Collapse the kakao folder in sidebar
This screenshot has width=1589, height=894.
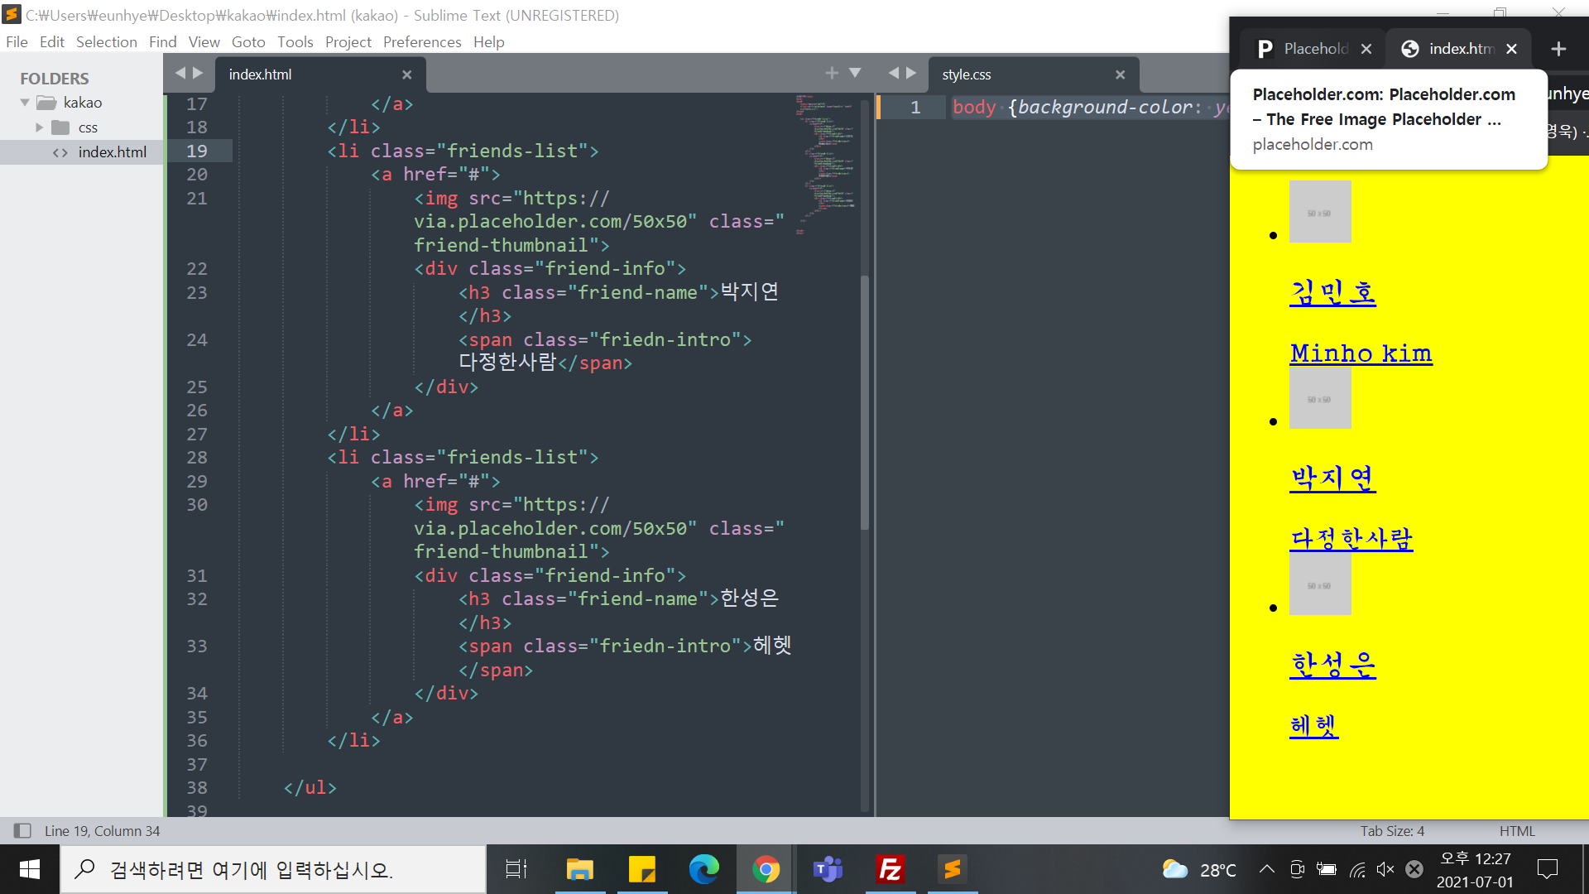coord(25,103)
